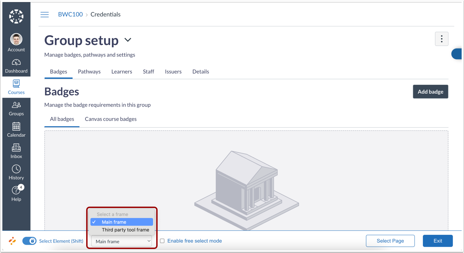This screenshot has height=253, width=464.
Task: Click the orange Impact tool logo
Action: point(12,241)
